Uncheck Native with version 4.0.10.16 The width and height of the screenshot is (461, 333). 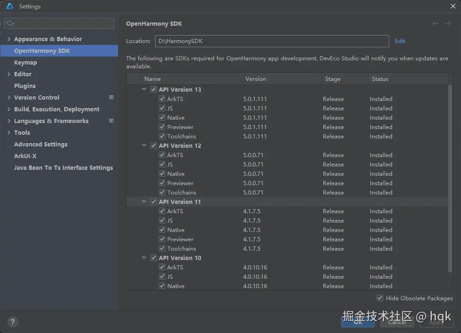pos(162,286)
